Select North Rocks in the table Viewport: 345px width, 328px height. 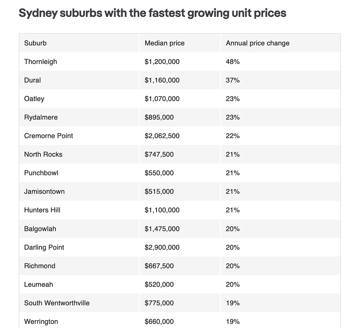click(43, 154)
